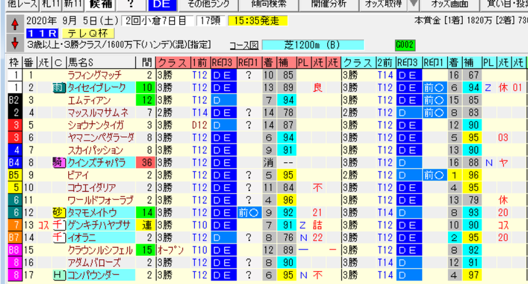528x284 pixels.
Task: Click the 馬名S column header
Action: tap(101, 63)
